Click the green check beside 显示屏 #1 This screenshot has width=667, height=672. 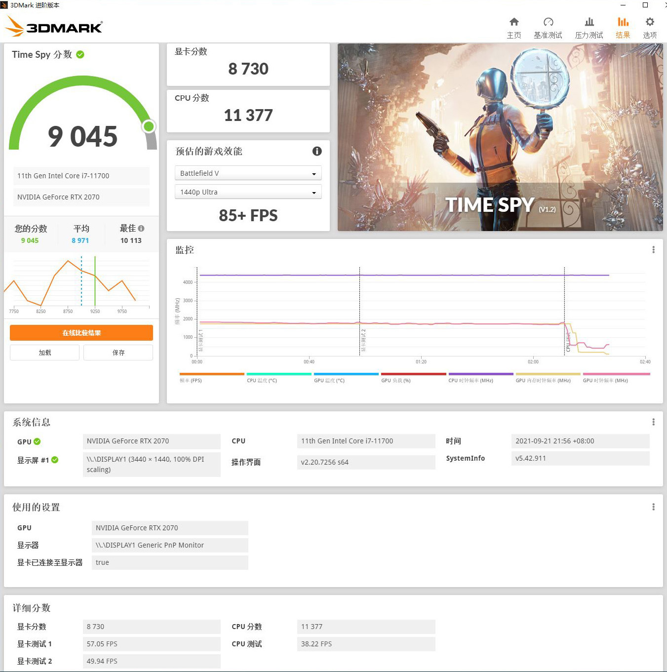pyautogui.click(x=55, y=460)
